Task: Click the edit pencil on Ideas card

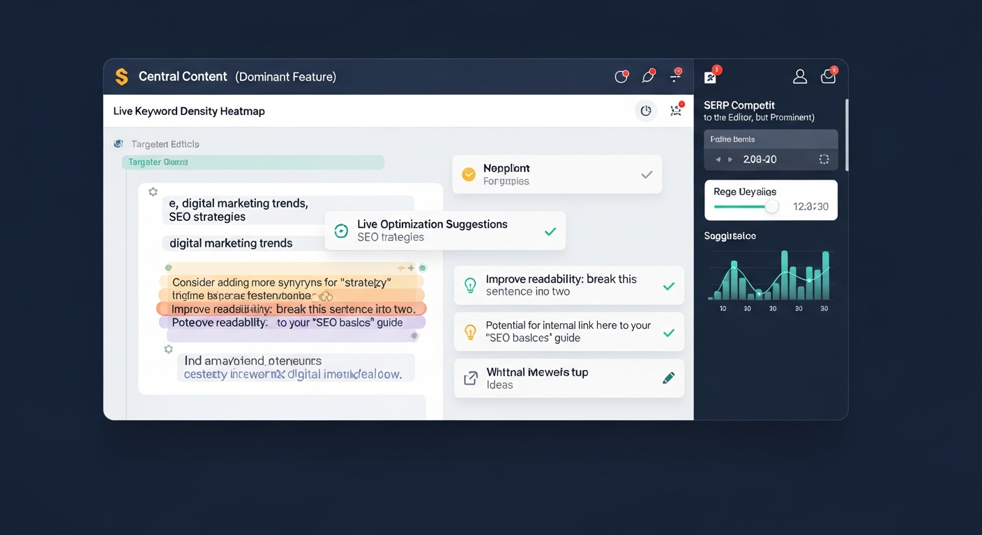Action: [x=668, y=378]
